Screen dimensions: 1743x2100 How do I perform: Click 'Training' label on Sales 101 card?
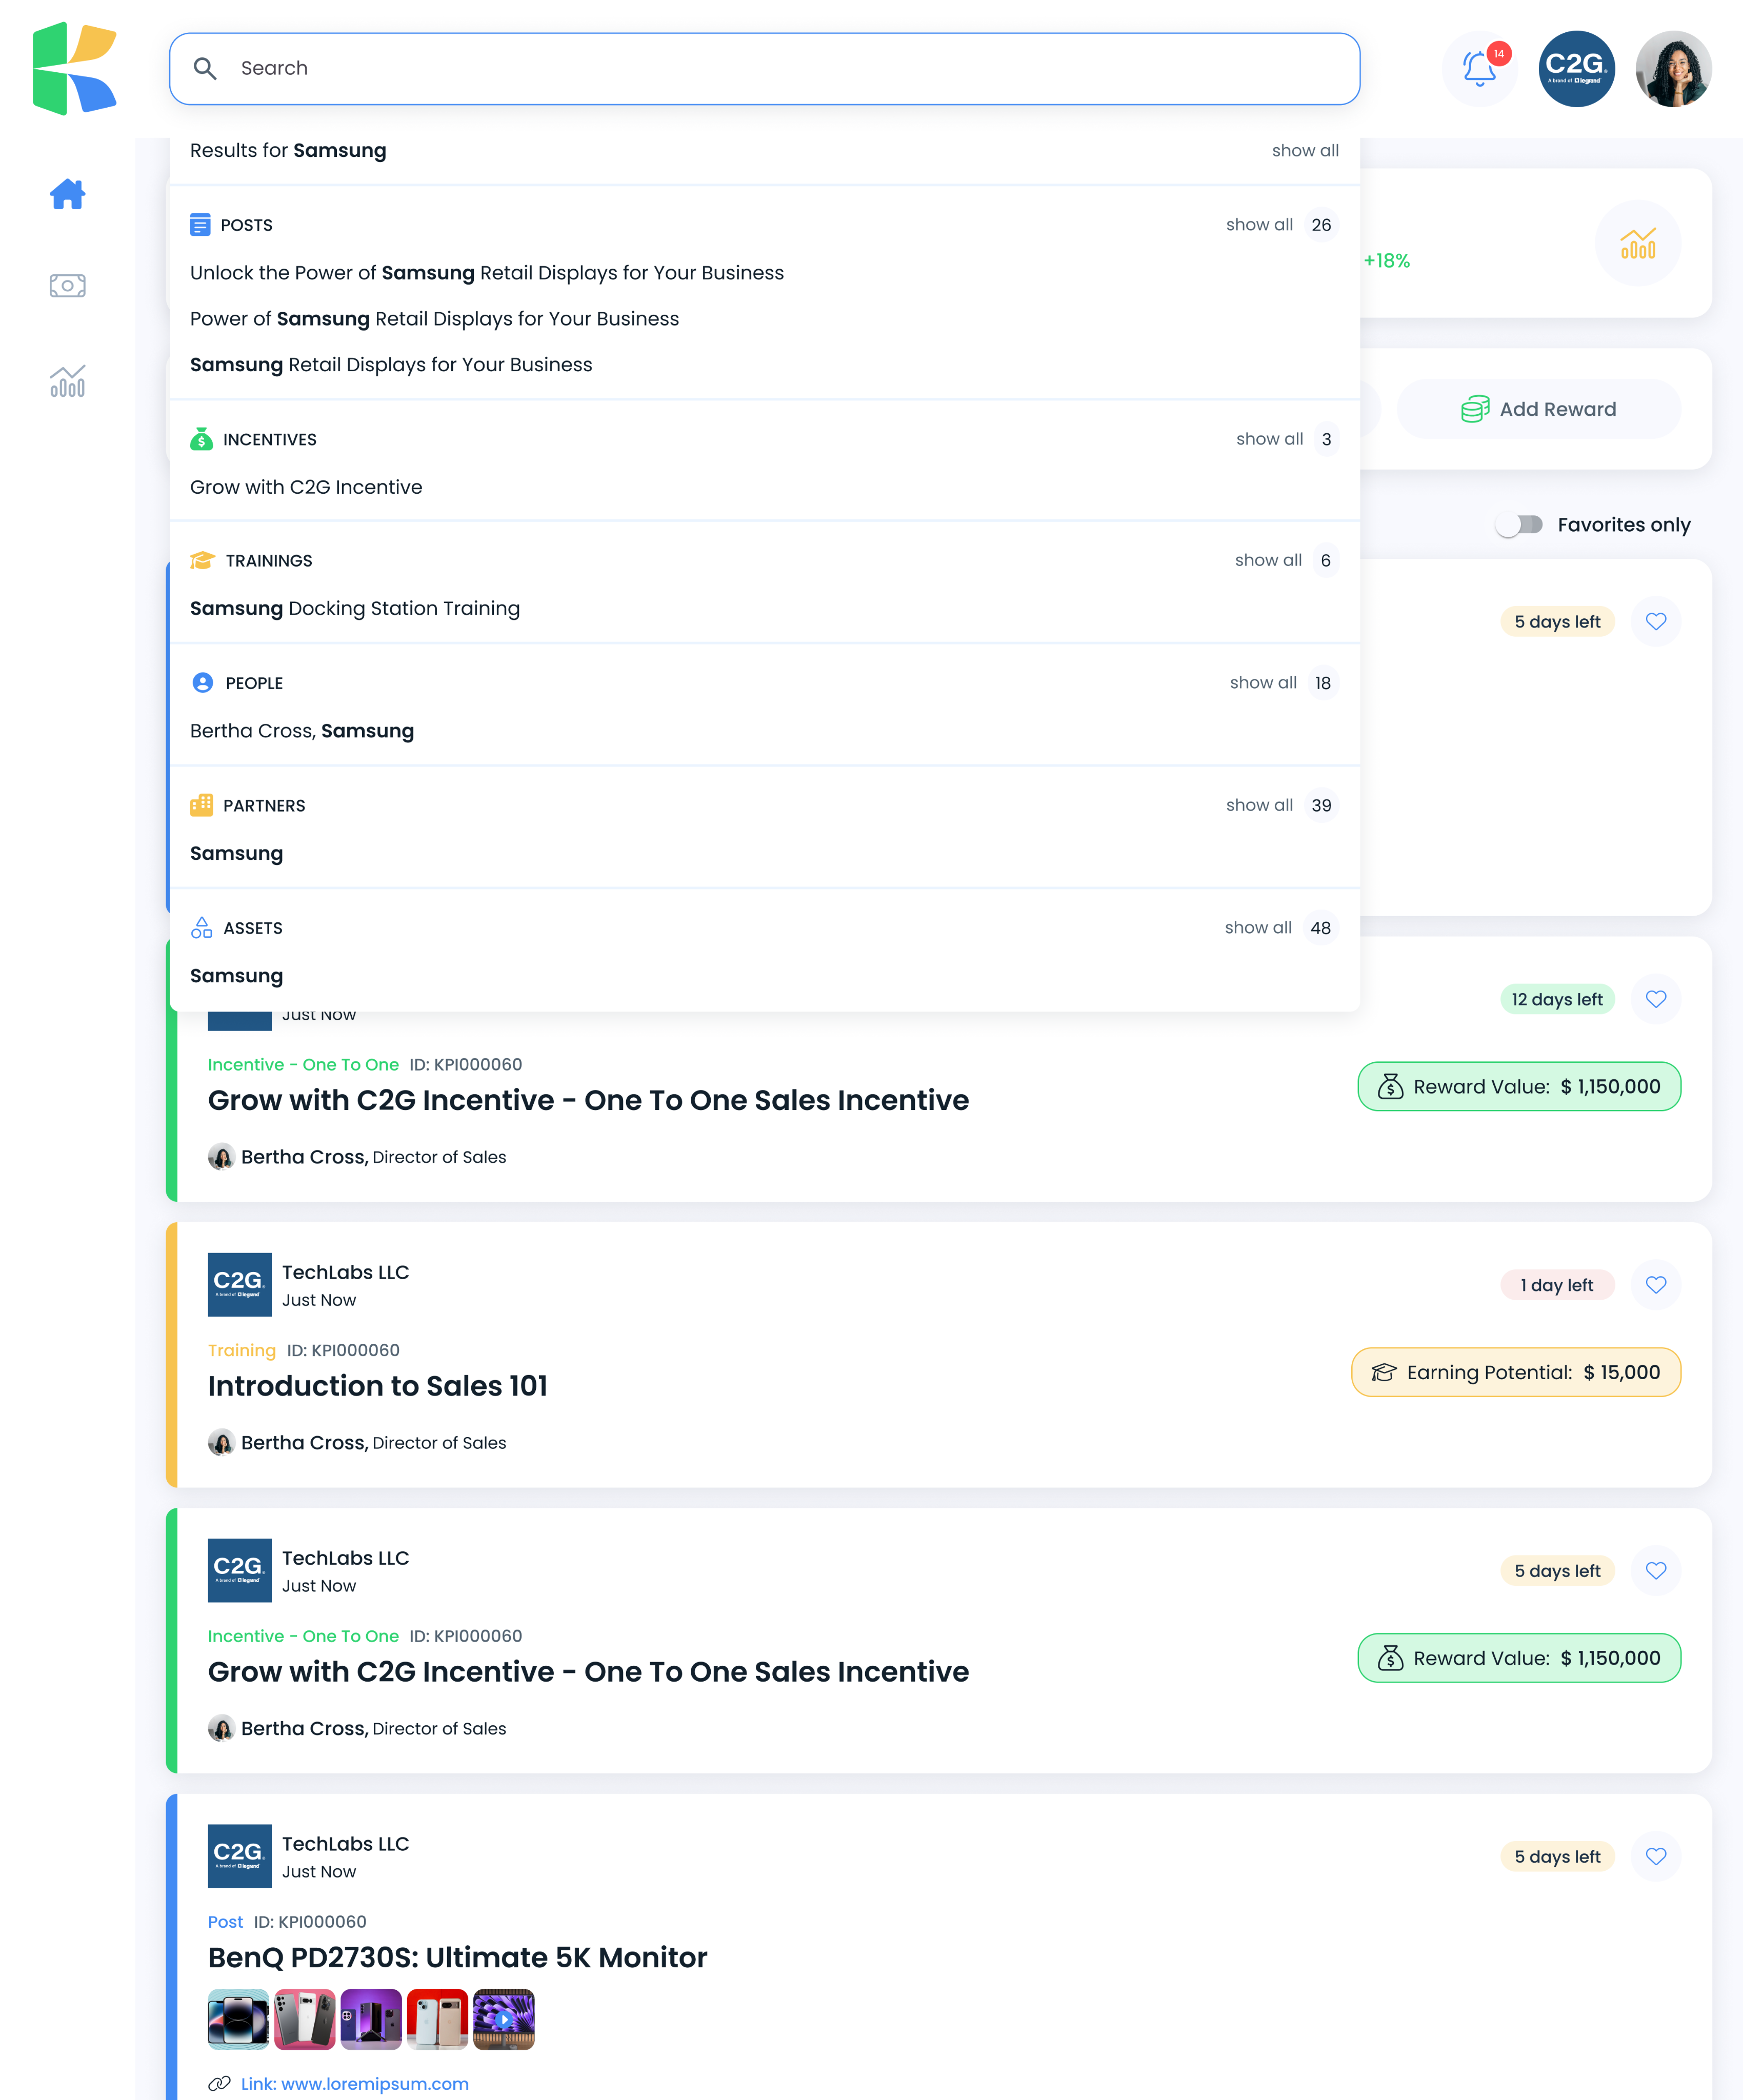click(242, 1350)
